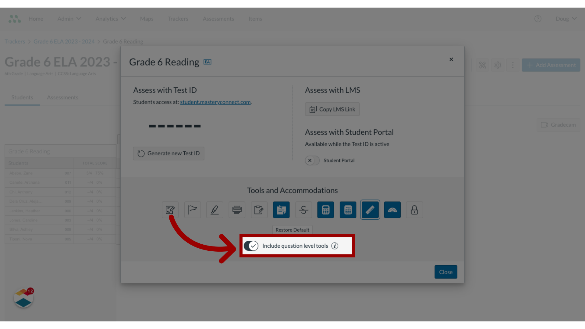The height and width of the screenshot is (329, 585).
Task: Expand the Admin dropdown menu
Action: tap(69, 19)
